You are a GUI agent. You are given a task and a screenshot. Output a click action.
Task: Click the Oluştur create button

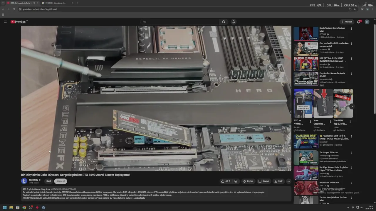point(347,22)
